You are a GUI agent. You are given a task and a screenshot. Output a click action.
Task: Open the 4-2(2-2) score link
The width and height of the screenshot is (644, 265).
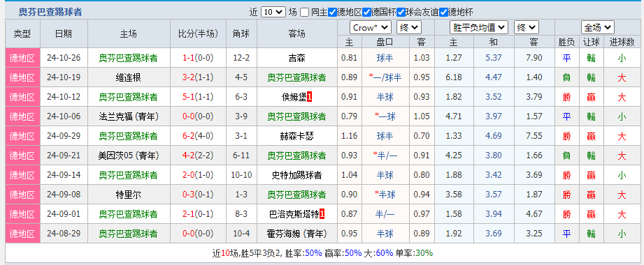pos(198,156)
